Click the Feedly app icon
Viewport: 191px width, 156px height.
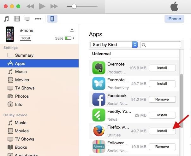(x=98, y=115)
